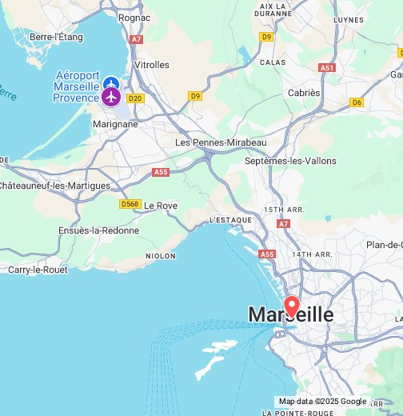The width and height of the screenshot is (403, 416).
Task: Click the Vitrolles town label
Action: tap(152, 65)
